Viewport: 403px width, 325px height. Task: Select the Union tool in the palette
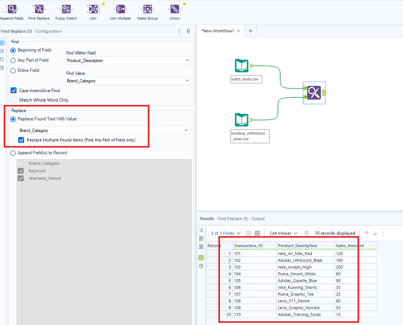tap(174, 9)
